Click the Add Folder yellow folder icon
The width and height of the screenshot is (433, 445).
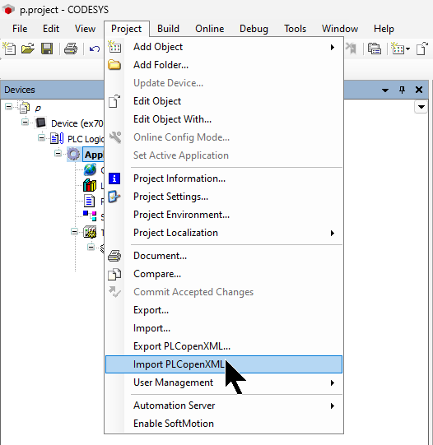pyautogui.click(x=114, y=65)
